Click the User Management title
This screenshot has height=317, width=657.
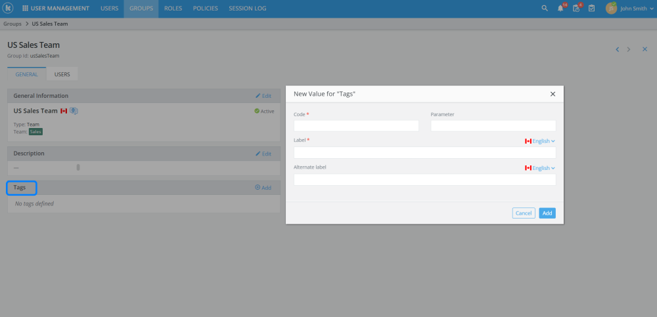coord(60,9)
